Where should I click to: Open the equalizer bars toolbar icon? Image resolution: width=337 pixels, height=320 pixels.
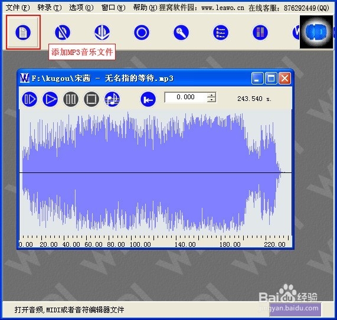click(260, 32)
